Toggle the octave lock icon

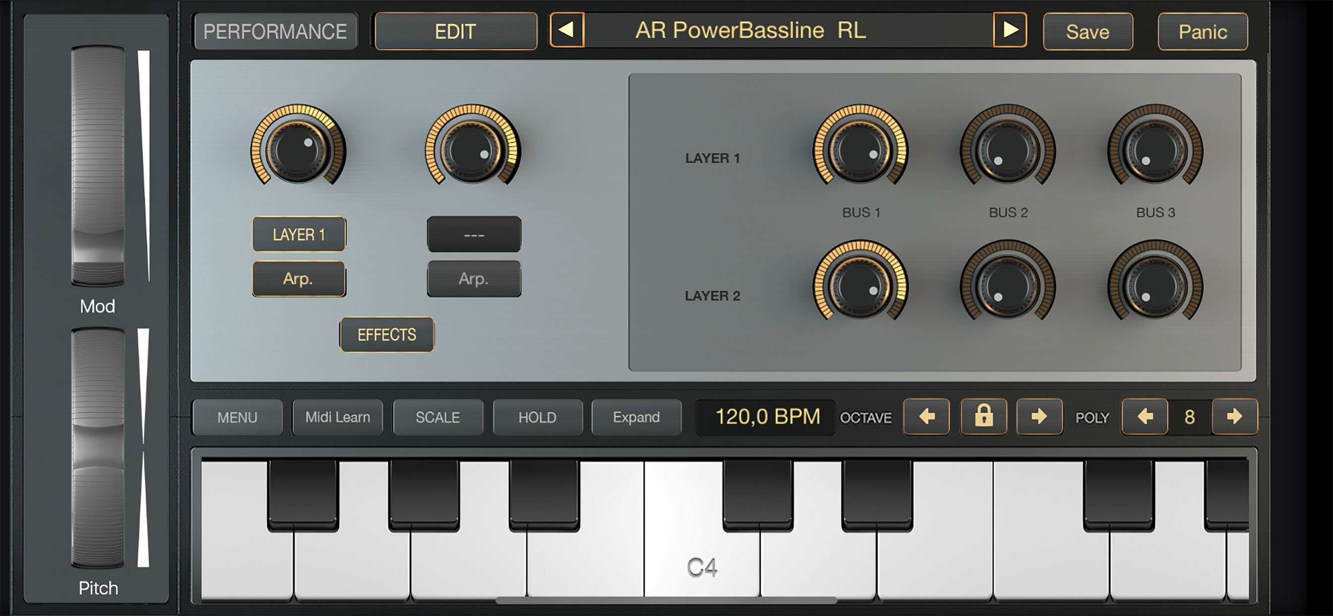tap(983, 416)
